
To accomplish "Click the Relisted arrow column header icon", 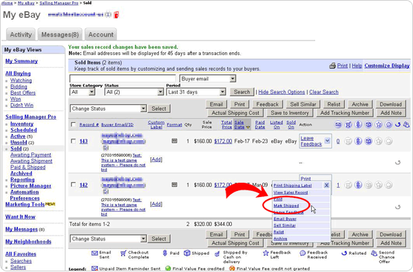I will pos(398,124).
